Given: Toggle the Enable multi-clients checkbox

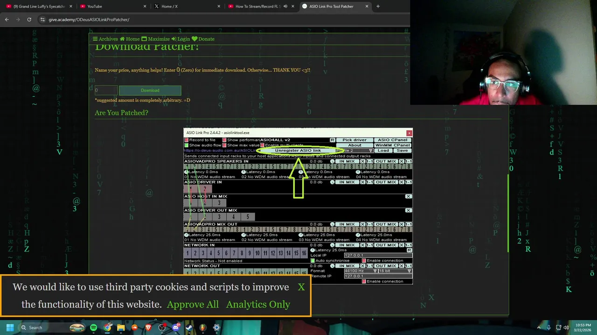Looking at the screenshot, I should pyautogui.click(x=262, y=145).
